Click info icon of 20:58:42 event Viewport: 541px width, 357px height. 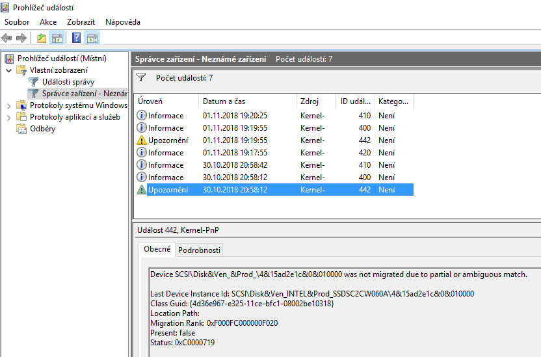coord(142,165)
